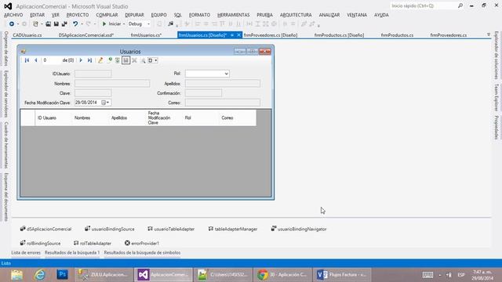This screenshot has height=282, width=502.
Task: Switch to frmProductos.cs [Diseño] tab
Action: pyautogui.click(x=339, y=35)
